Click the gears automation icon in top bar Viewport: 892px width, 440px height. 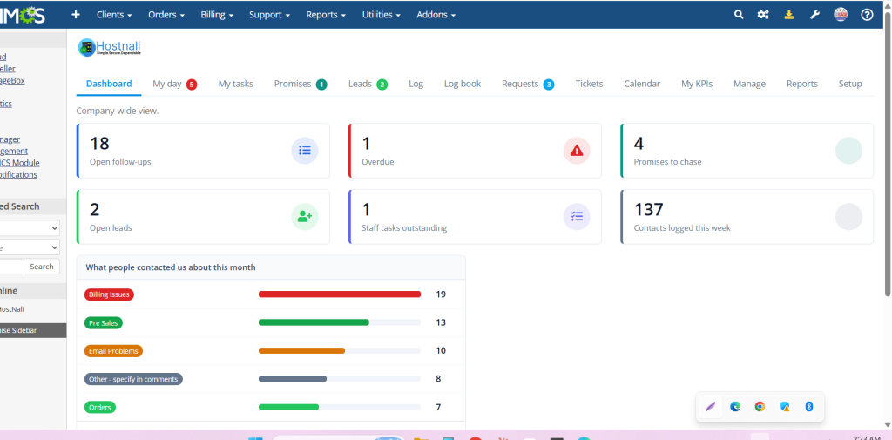763,15
